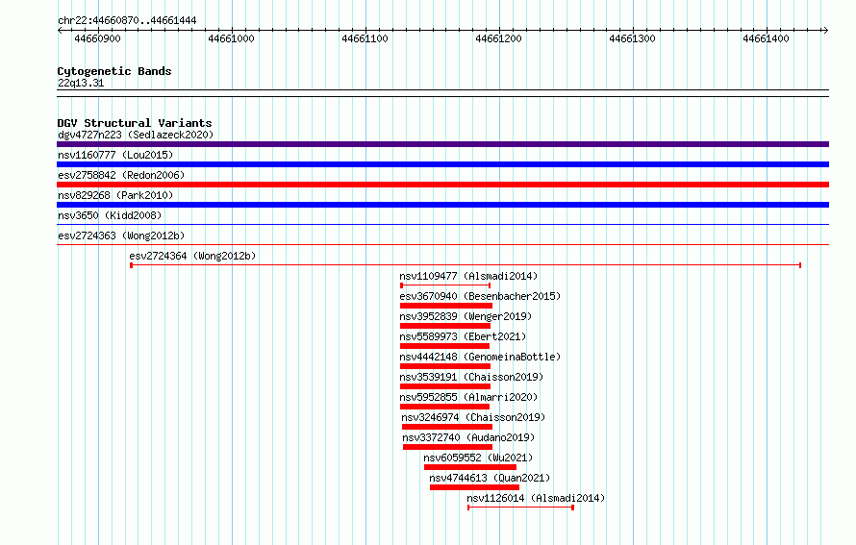Click the dgv4727n223 (Sedlazeck2020) variant label

[136, 135]
